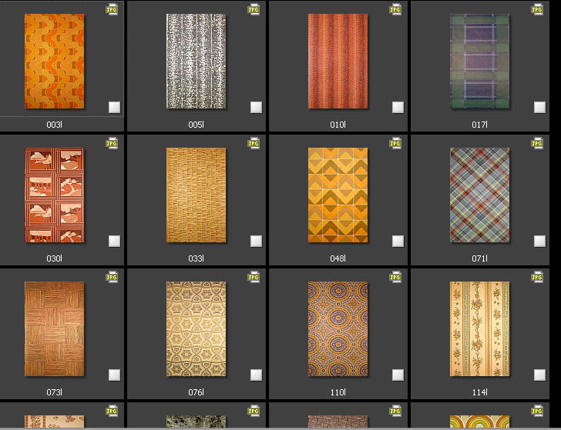Screen dimensions: 561x430
Task: Tick the checkbox on tile 017l
Action: point(539,107)
